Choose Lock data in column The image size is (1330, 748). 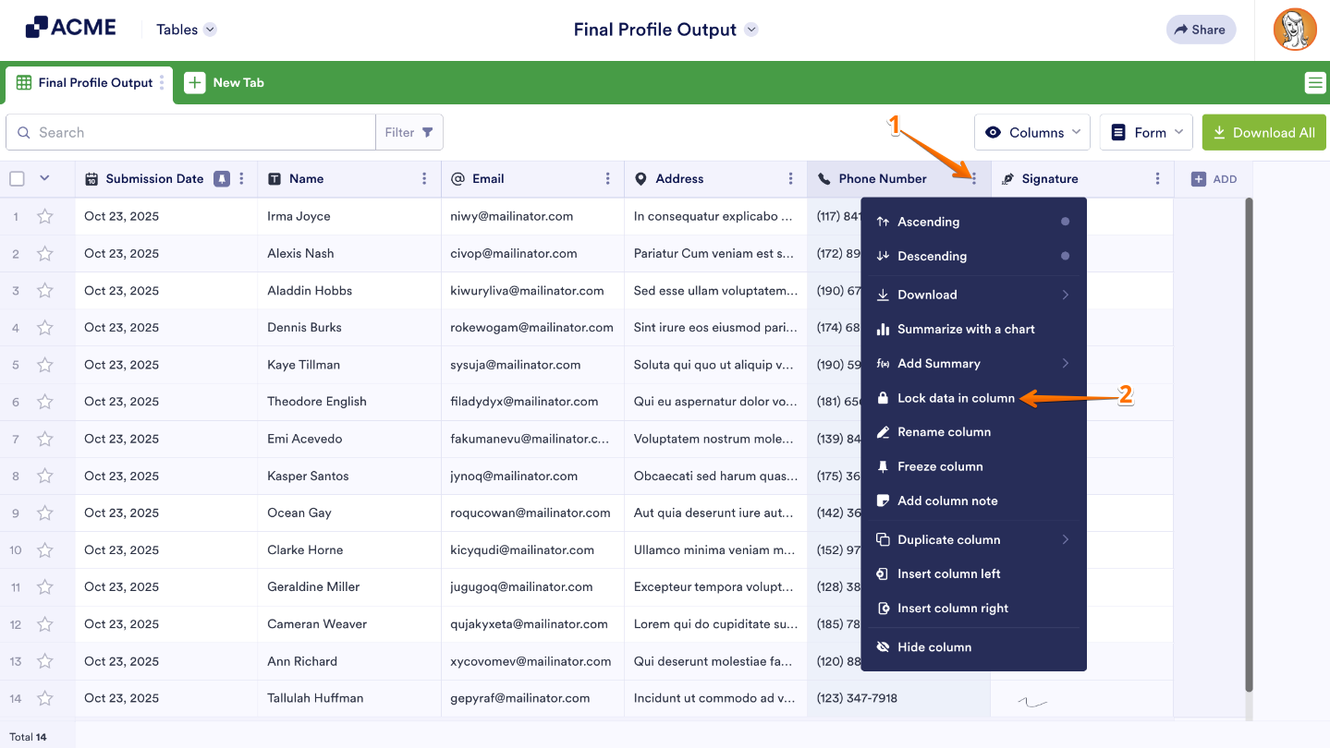pos(973,398)
